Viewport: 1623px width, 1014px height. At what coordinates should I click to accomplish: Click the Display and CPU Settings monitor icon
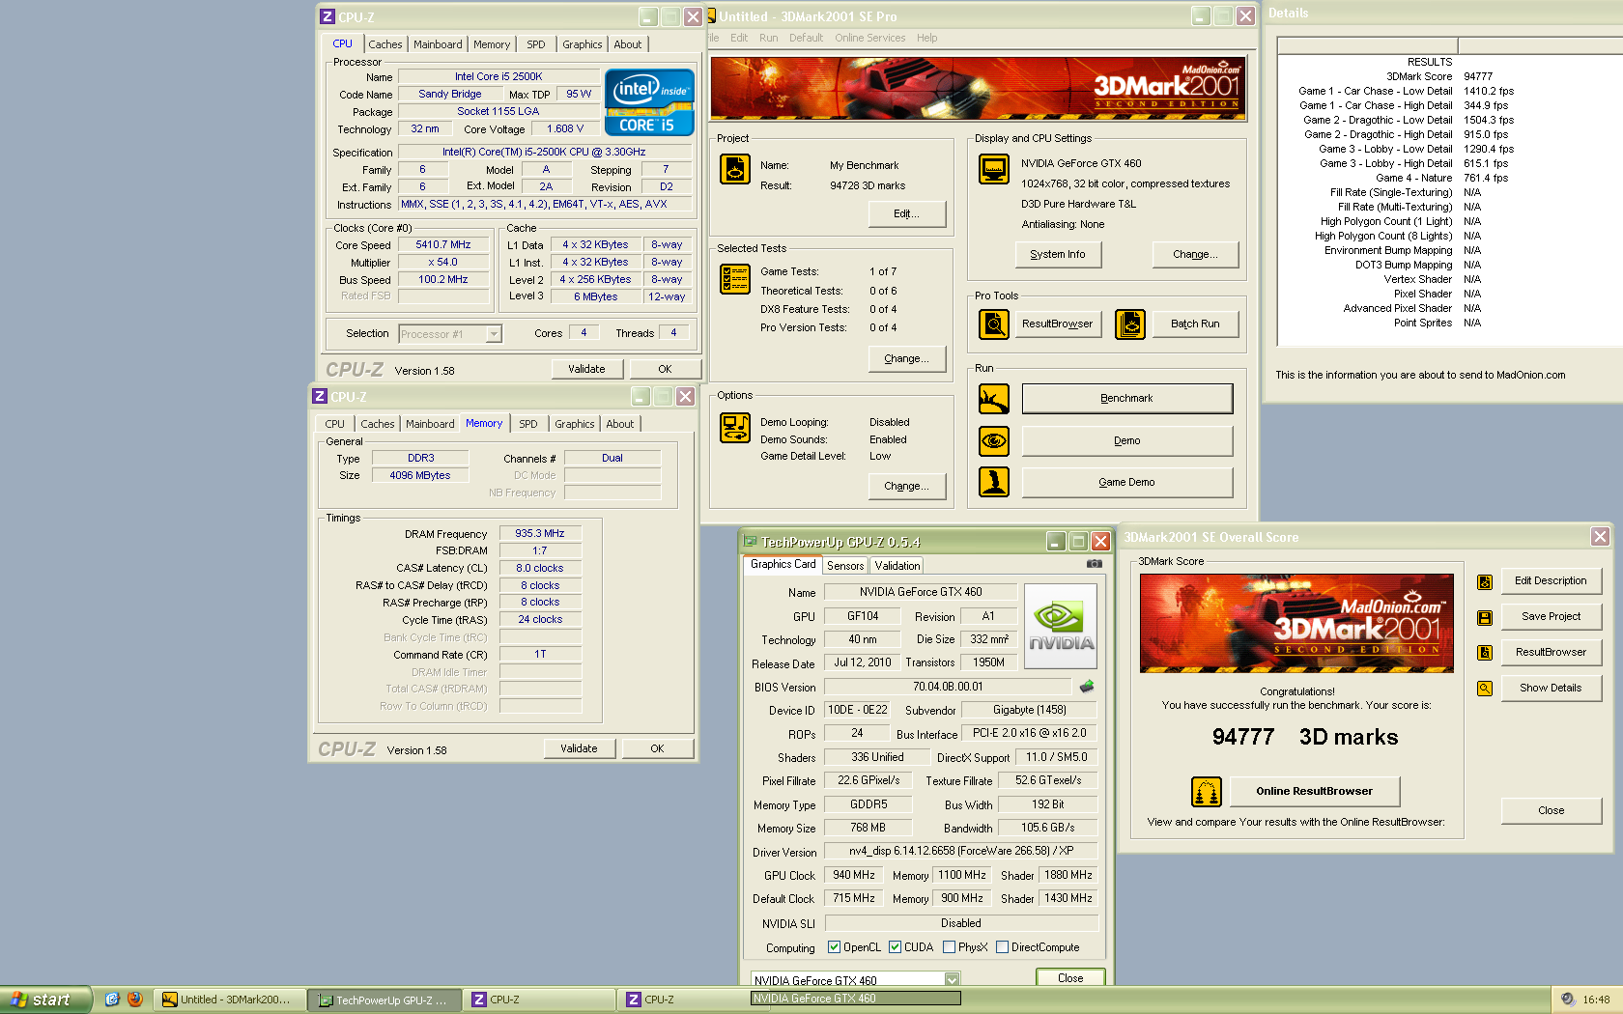pos(994,169)
